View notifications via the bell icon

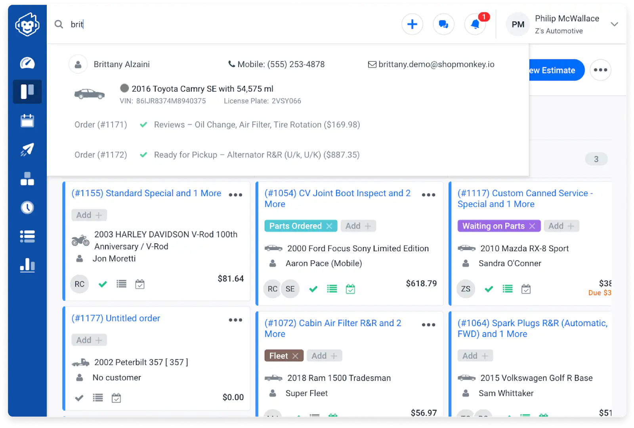pos(475,24)
